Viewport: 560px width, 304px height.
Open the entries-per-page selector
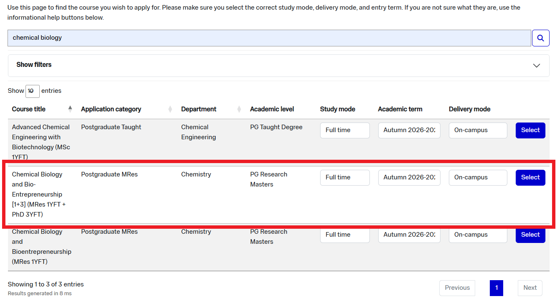point(32,91)
